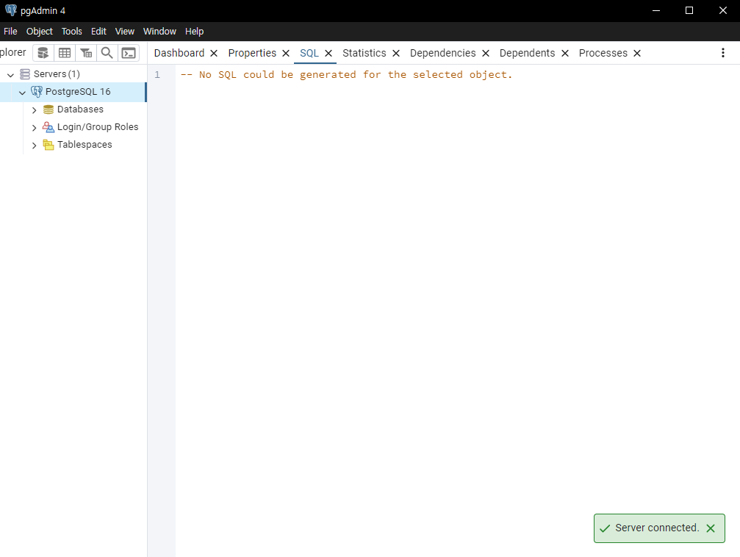740x557 pixels.
Task: Switch to the Dependencies tab
Action: 442,53
